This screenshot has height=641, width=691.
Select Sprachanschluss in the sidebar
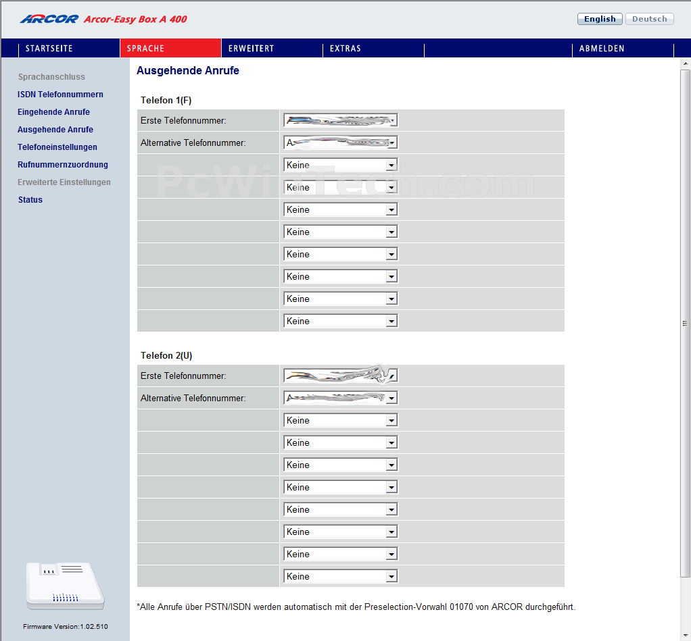click(51, 76)
